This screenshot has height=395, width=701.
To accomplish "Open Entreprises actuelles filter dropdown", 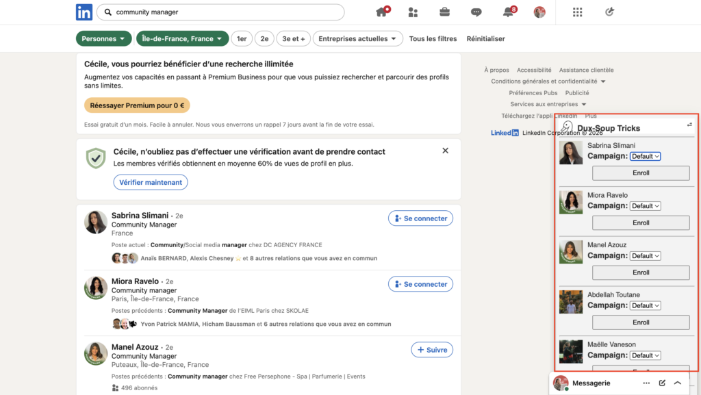I will pyautogui.click(x=357, y=38).
